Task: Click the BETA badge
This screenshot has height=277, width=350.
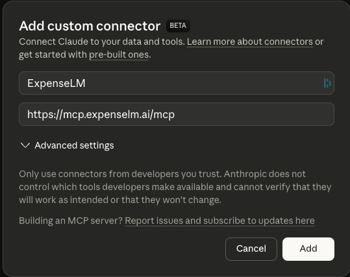Action: (x=178, y=26)
